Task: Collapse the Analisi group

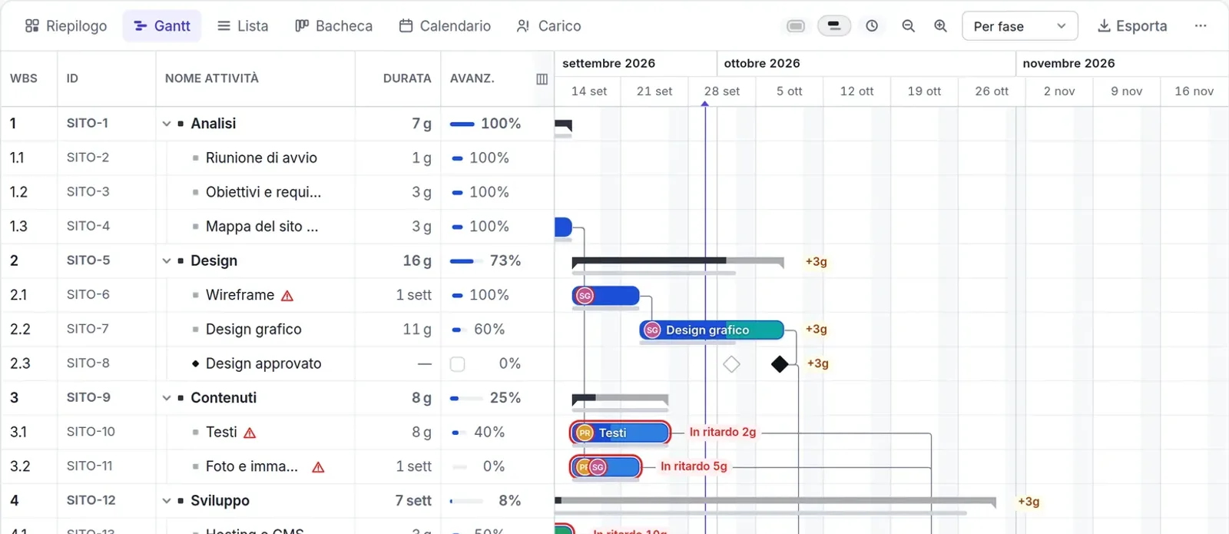Action: click(167, 124)
